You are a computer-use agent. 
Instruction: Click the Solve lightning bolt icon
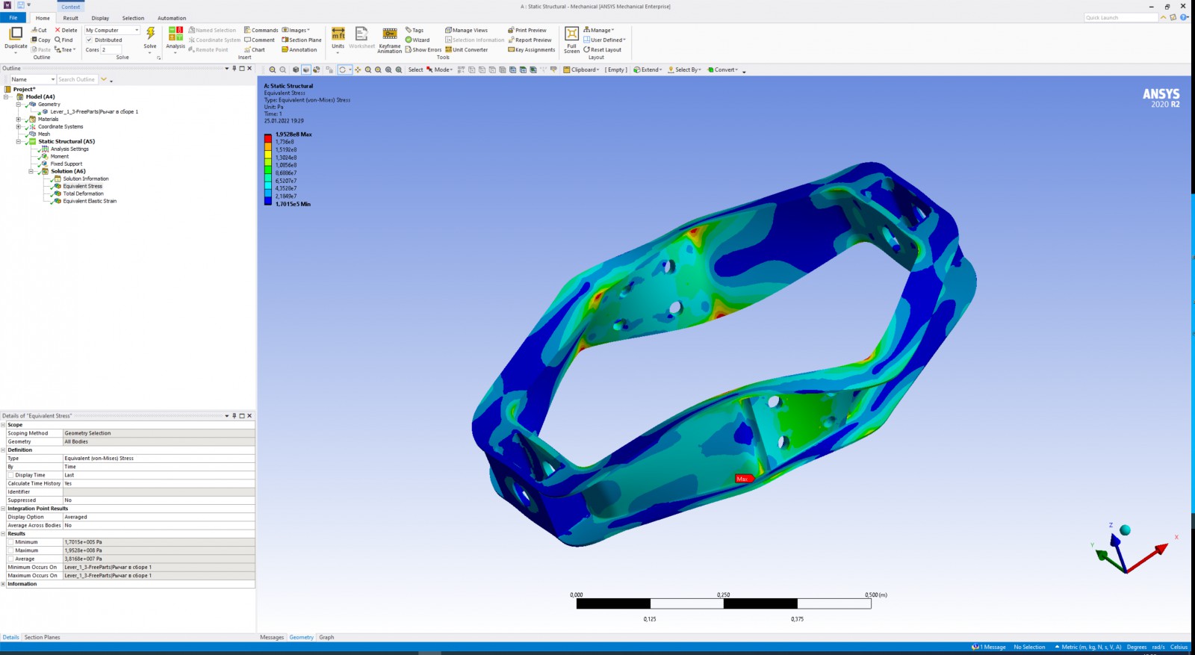coord(151,34)
